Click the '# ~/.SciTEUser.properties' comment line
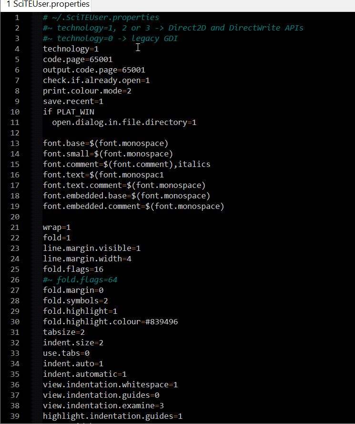This screenshot has width=355, height=424. click(x=101, y=18)
